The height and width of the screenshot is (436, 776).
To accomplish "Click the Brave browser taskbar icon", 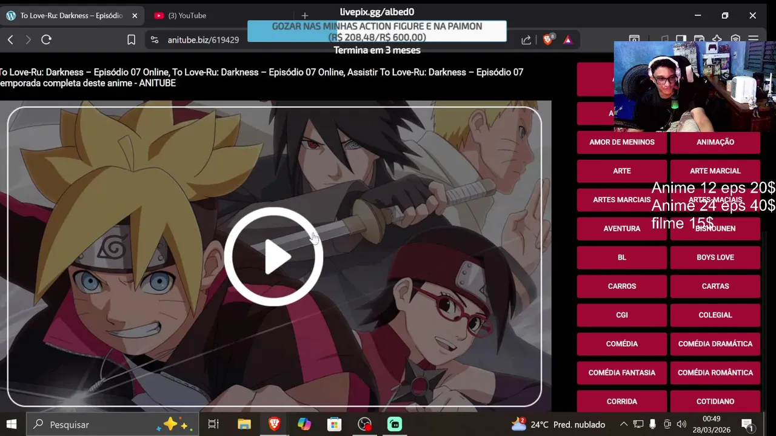I will click(274, 424).
